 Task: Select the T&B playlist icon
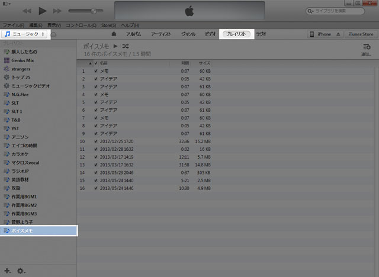(7, 120)
